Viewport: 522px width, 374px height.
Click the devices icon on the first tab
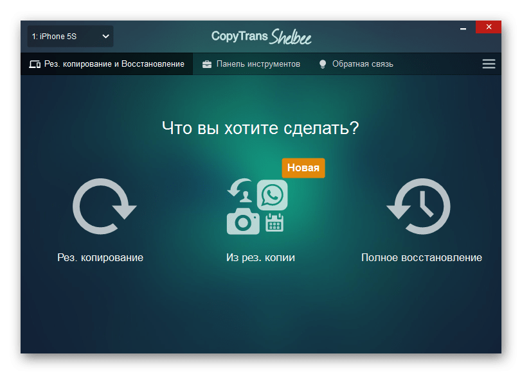pyautogui.click(x=35, y=64)
